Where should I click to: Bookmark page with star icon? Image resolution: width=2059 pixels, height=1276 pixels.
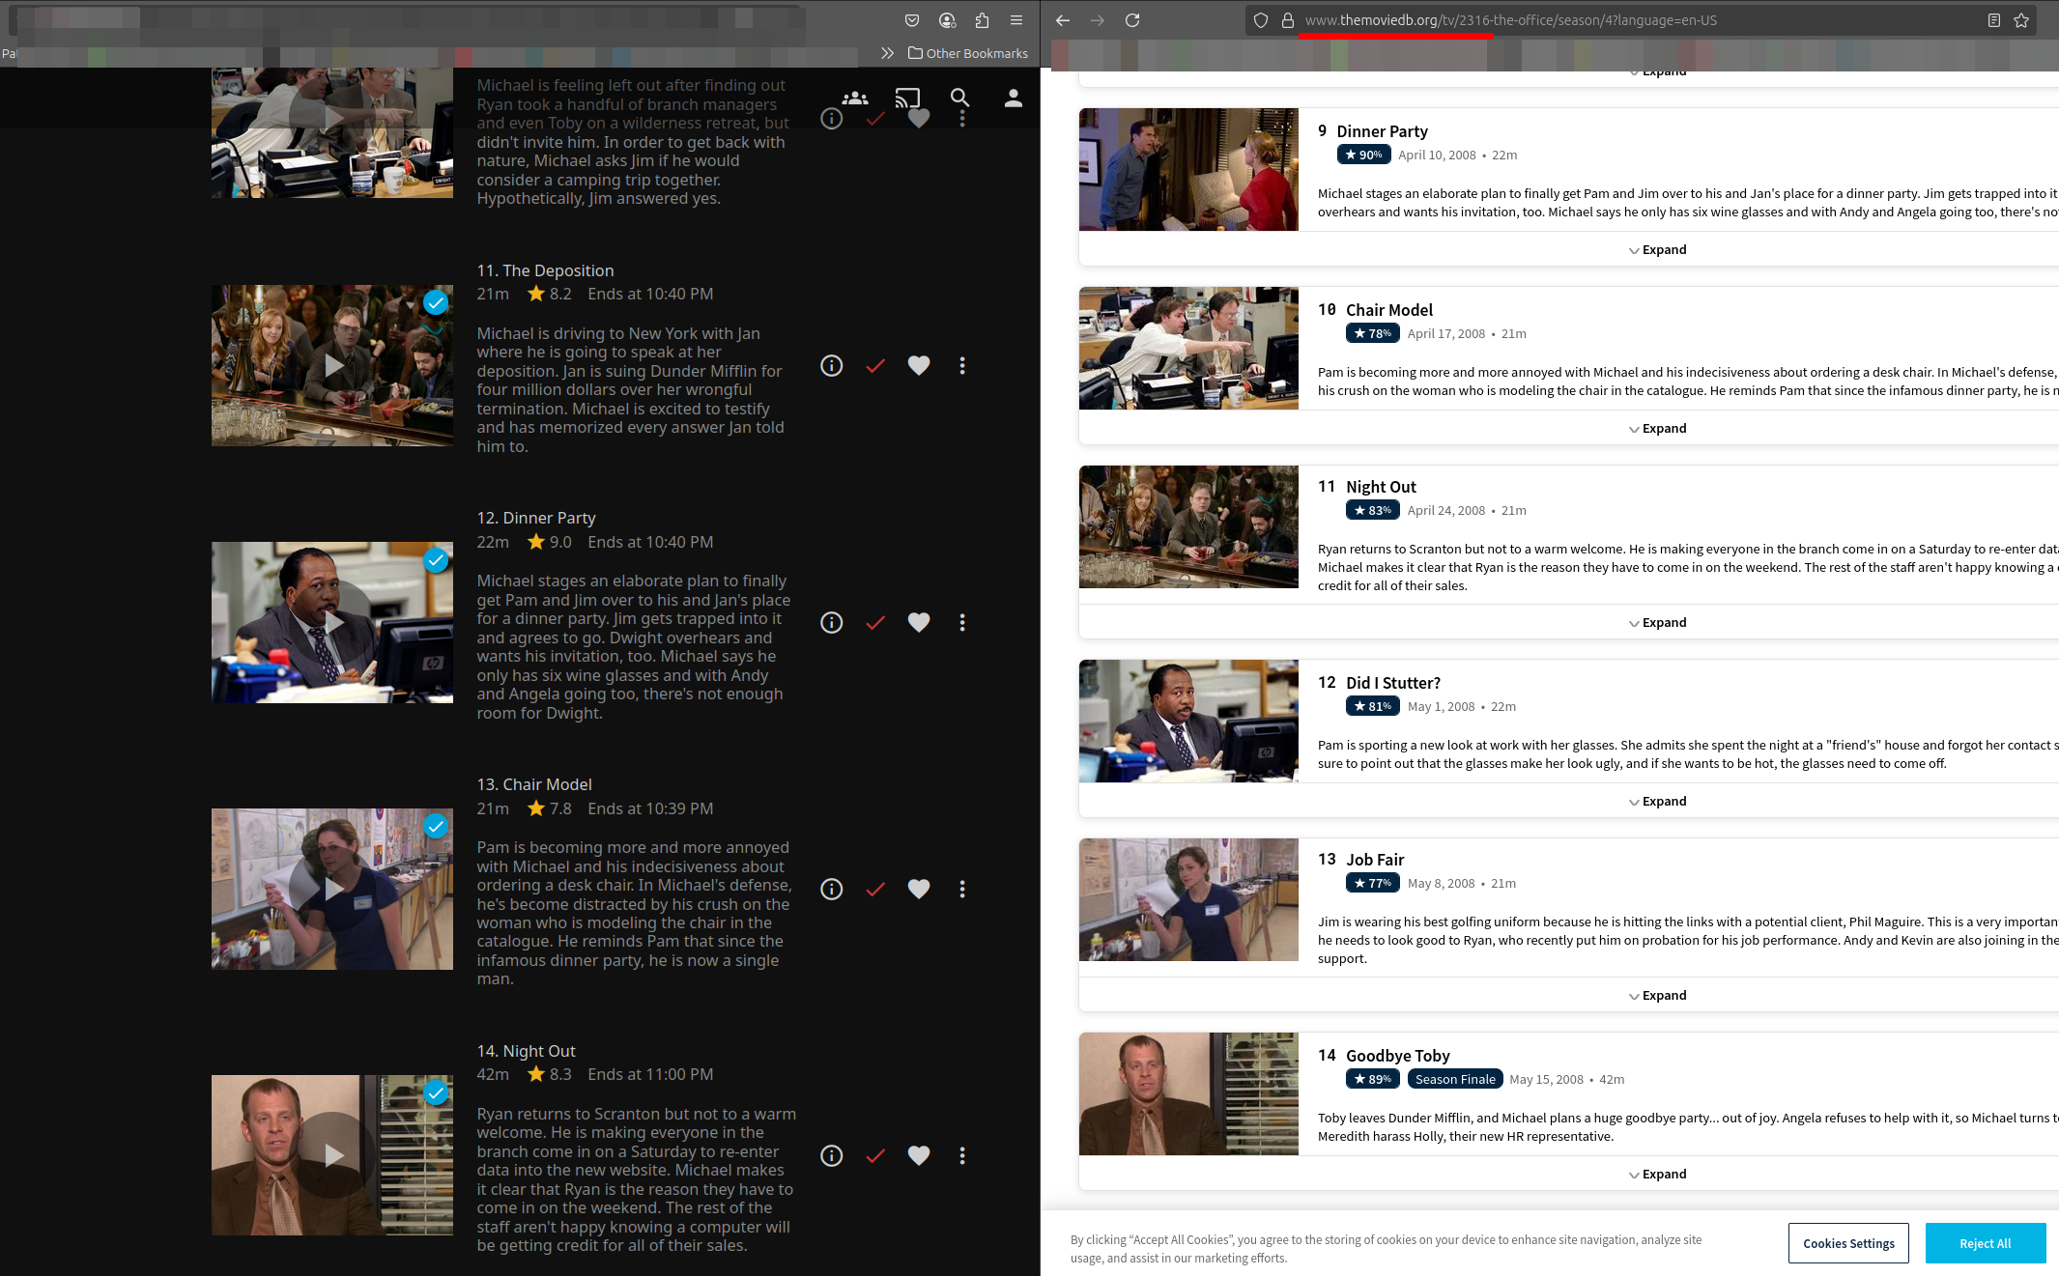tap(2021, 20)
